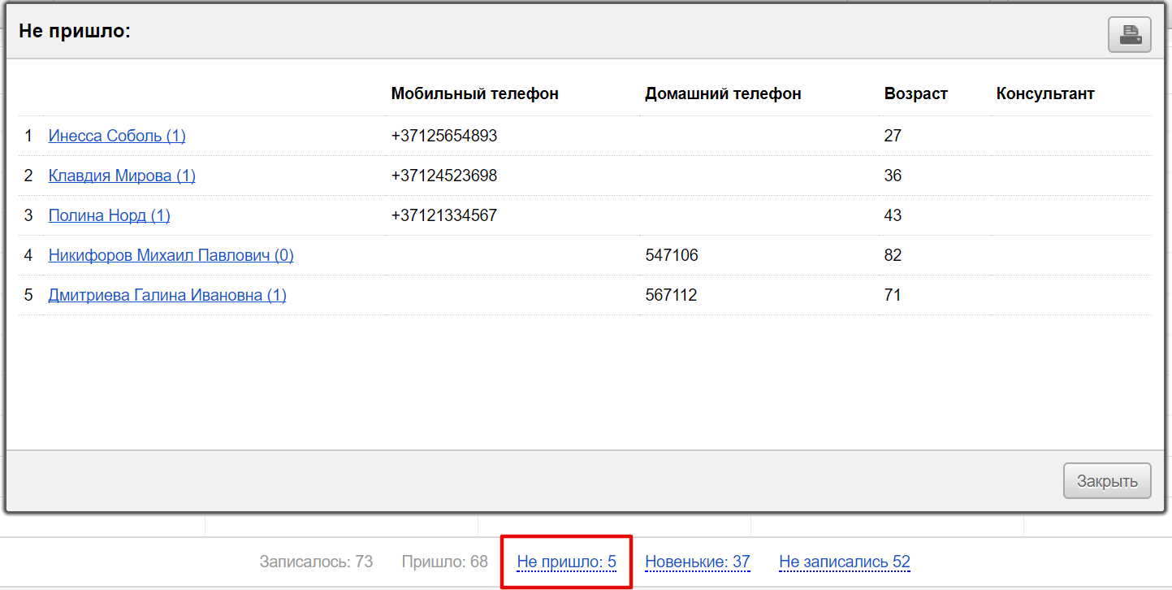Click the 'Мобильный телефон' column header

point(474,93)
